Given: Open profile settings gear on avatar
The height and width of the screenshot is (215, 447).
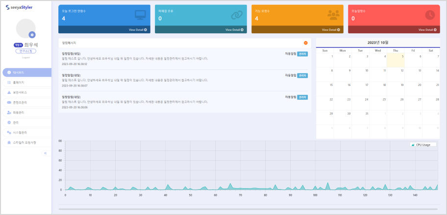Looking at the screenshot, I should pos(32,35).
